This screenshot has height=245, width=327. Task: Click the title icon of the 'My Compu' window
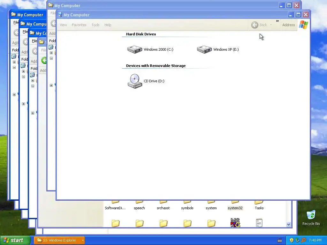pyautogui.click(x=23, y=24)
